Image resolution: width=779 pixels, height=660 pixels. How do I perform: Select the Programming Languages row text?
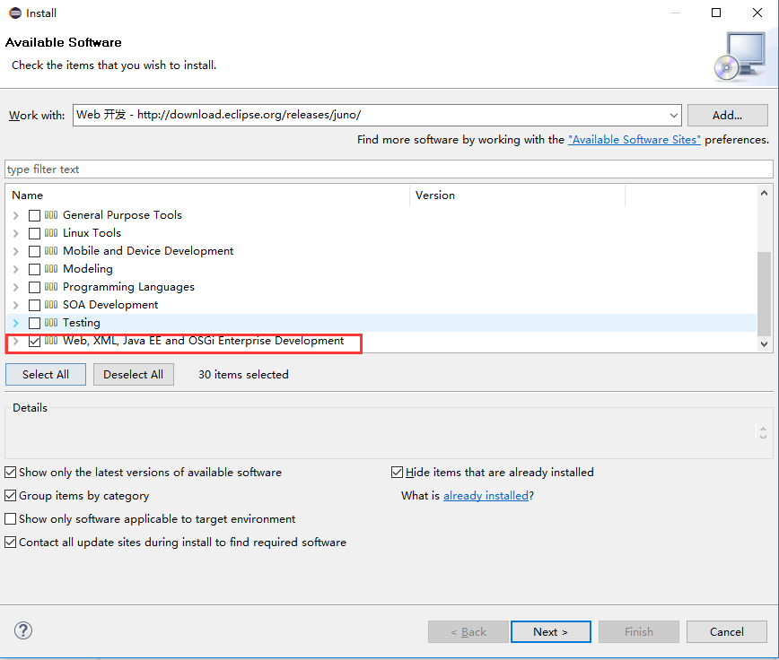(128, 286)
